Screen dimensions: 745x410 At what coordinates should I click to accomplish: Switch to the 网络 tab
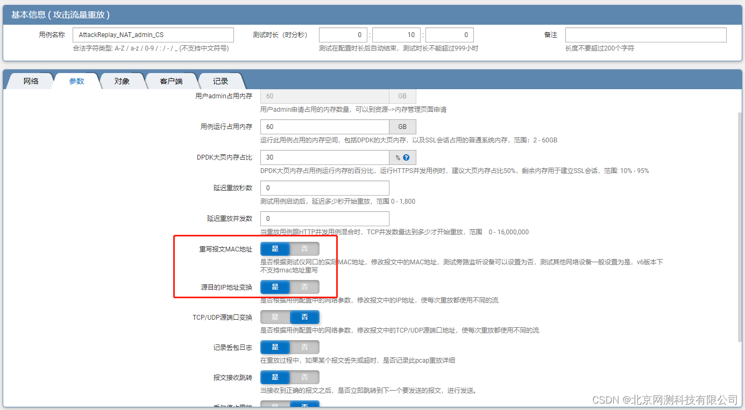(x=31, y=81)
